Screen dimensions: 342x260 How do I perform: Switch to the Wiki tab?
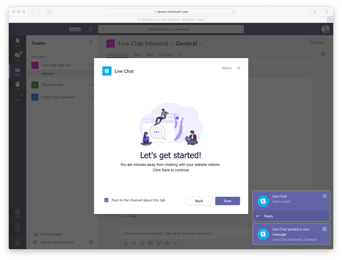149,55
